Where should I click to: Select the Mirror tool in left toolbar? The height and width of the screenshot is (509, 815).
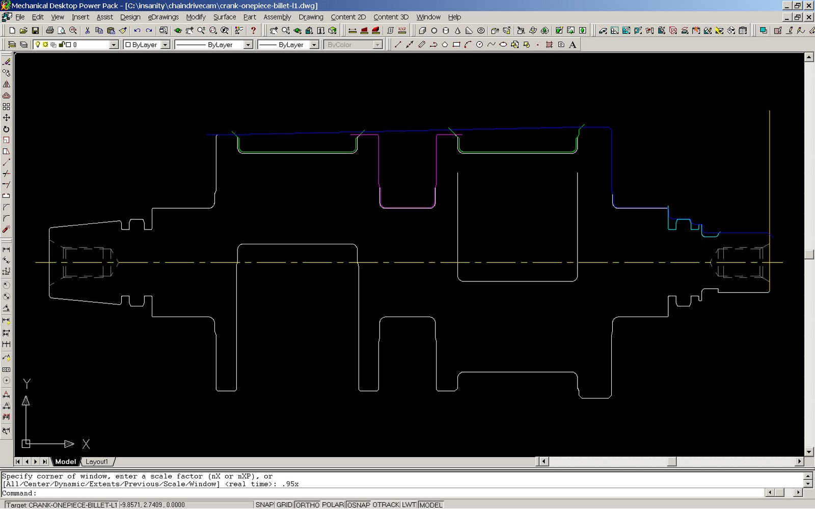pos(6,84)
